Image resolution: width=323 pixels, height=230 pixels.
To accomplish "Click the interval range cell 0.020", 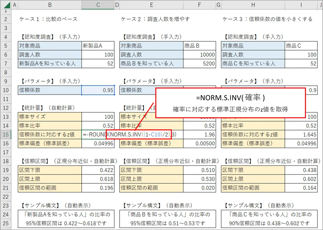I will pyautogui.click(x=199, y=188).
